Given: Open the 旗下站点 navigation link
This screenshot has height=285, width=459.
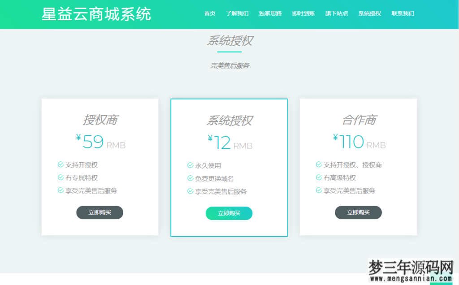Looking at the screenshot, I should coord(337,13).
